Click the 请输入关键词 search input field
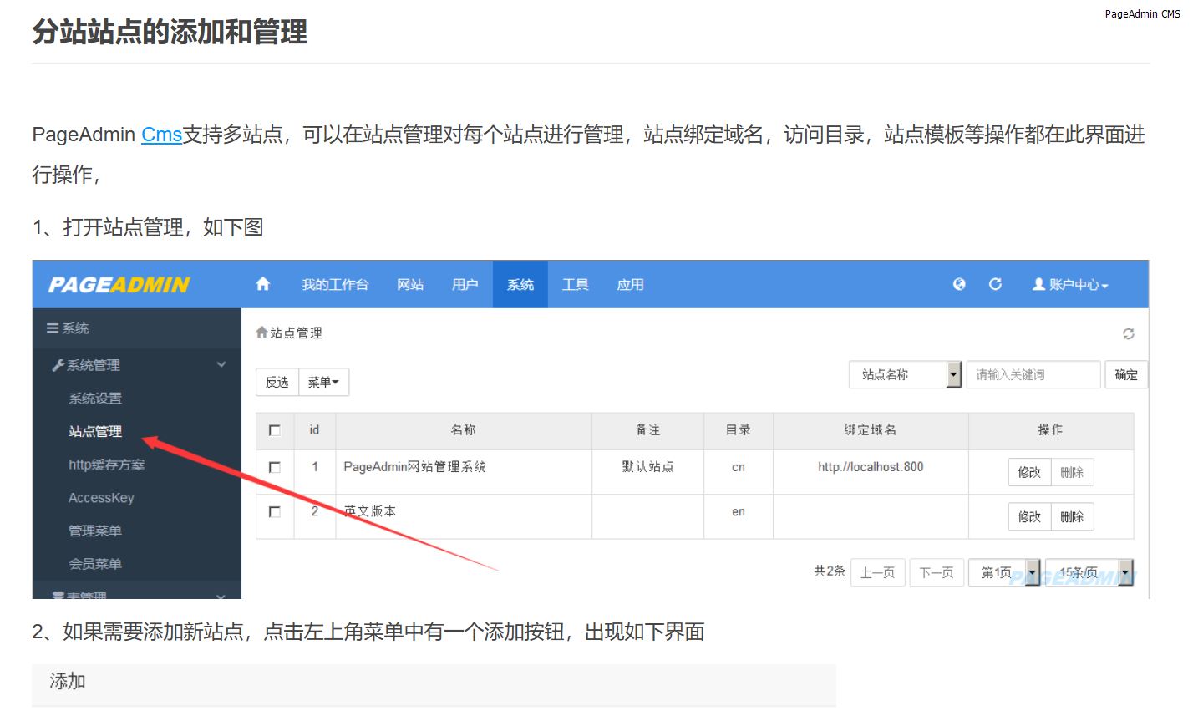This screenshot has height=716, width=1193. pos(1033,375)
